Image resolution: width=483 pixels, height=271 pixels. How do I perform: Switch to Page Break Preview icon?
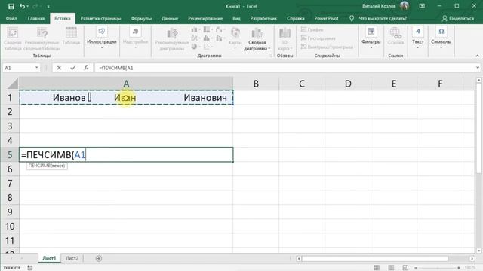point(405,268)
